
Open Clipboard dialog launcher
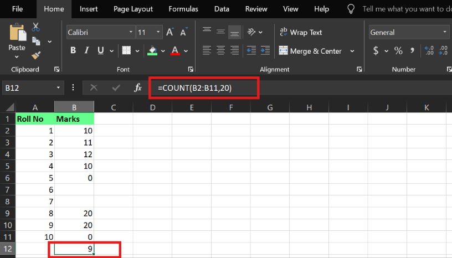[x=57, y=69]
